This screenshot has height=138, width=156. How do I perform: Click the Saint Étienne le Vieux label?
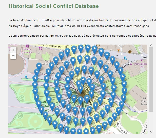click(144, 101)
